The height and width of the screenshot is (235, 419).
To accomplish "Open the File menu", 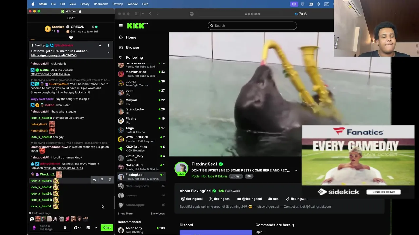I will click(x=53, y=4).
